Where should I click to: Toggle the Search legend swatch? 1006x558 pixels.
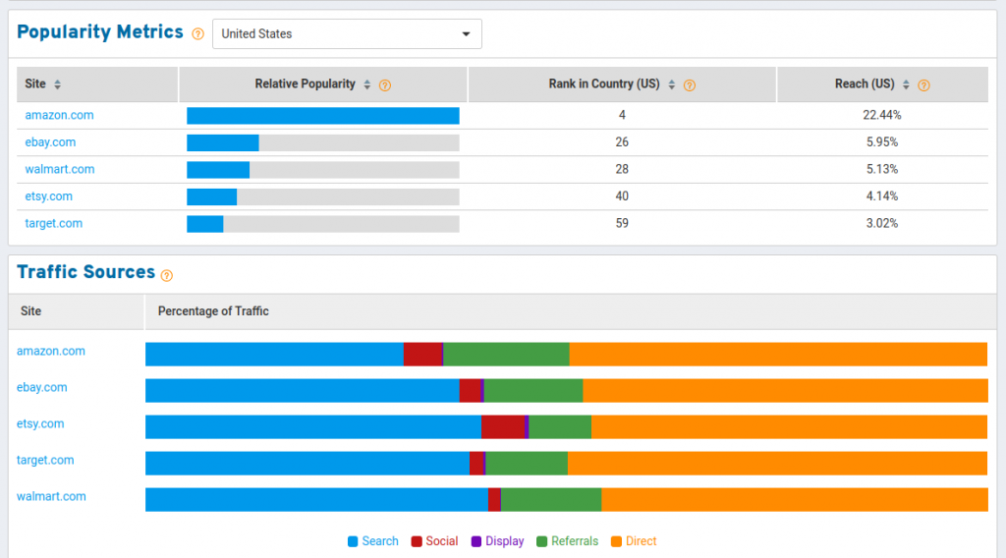(x=353, y=541)
